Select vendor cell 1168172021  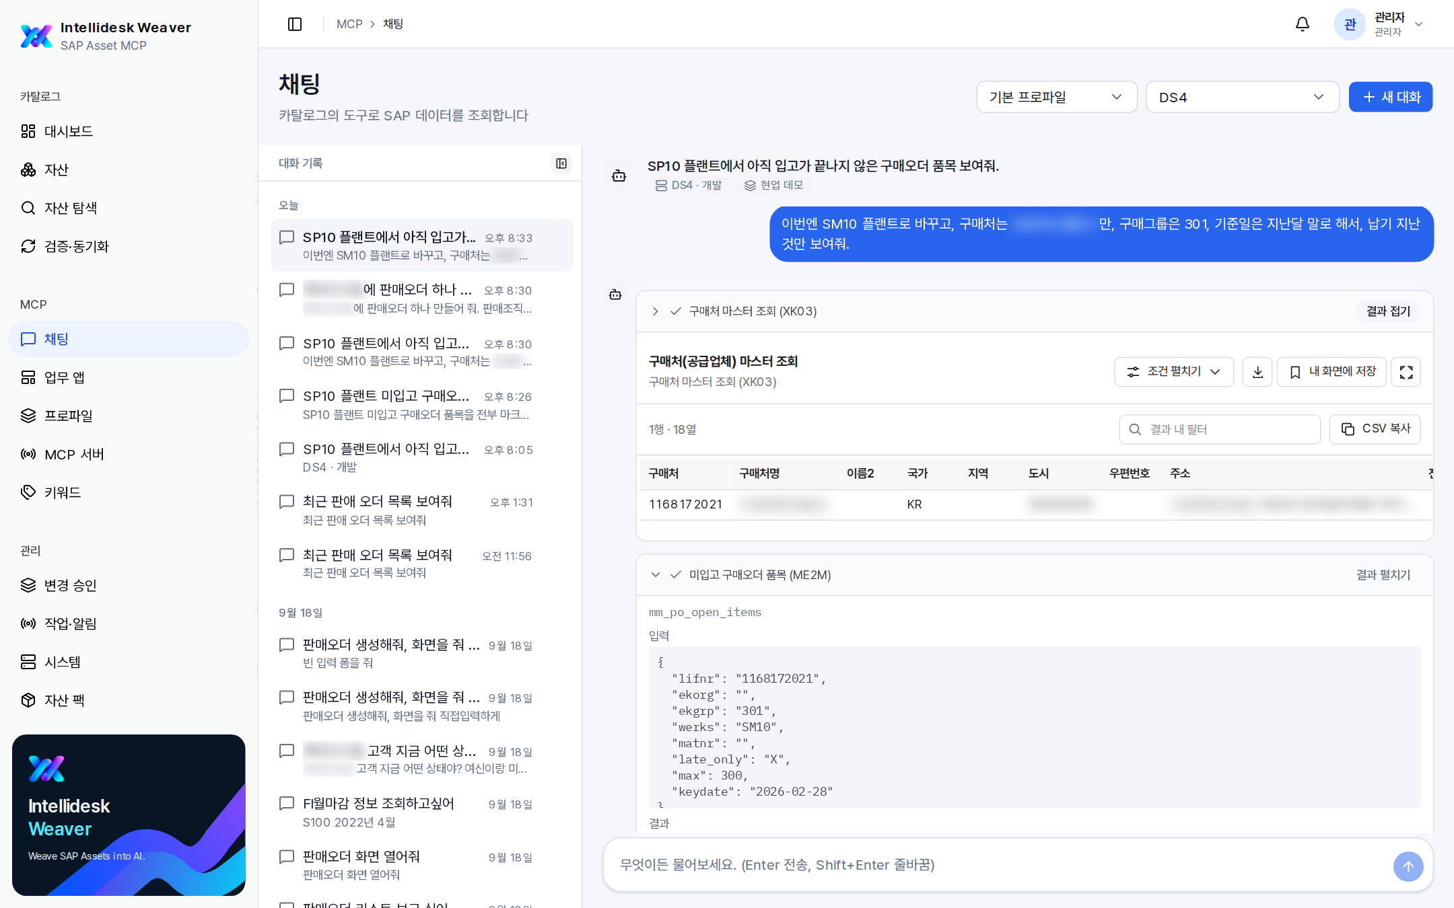685,504
